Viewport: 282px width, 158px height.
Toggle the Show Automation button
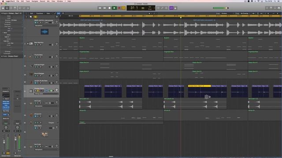(x=55, y=14)
